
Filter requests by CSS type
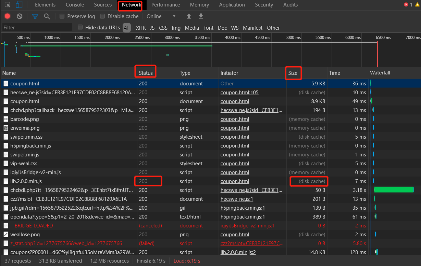pos(163,28)
